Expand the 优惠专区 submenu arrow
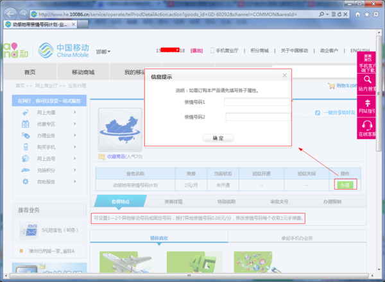Viewport: 385px width, 282px height. tap(75, 124)
